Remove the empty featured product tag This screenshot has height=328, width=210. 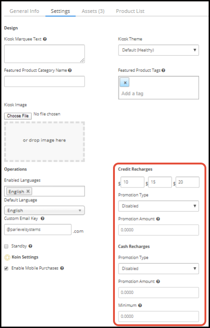(125, 82)
